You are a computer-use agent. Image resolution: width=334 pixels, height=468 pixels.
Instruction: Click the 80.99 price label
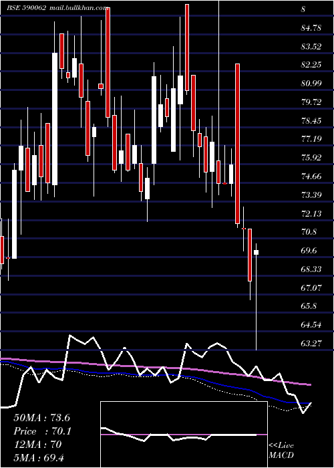311,84
